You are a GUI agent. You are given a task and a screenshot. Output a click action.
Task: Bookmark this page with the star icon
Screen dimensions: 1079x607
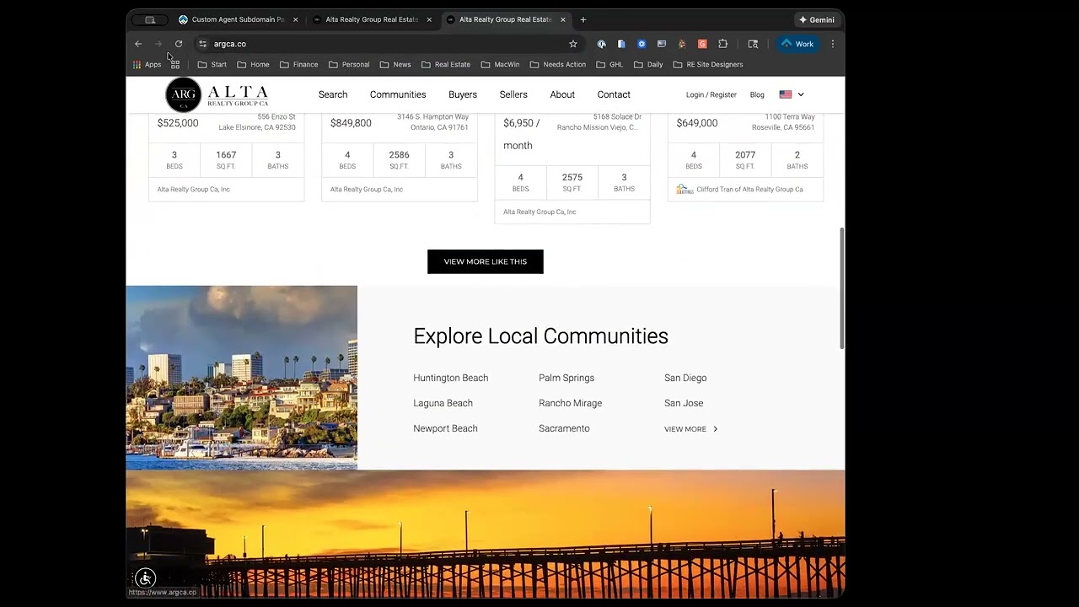point(573,44)
